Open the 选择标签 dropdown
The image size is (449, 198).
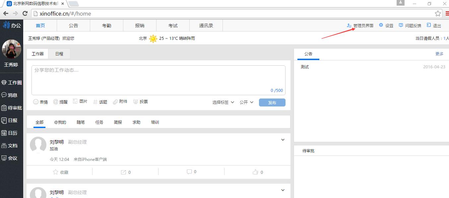point(223,102)
